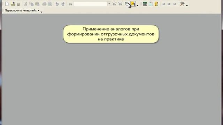Click the windows list icon

[x=126, y=4]
